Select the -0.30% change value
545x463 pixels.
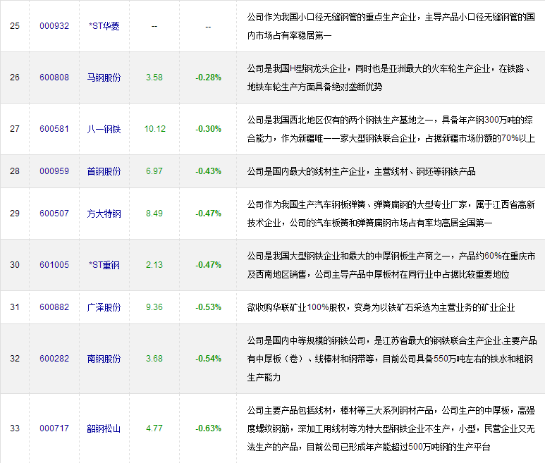pos(208,129)
